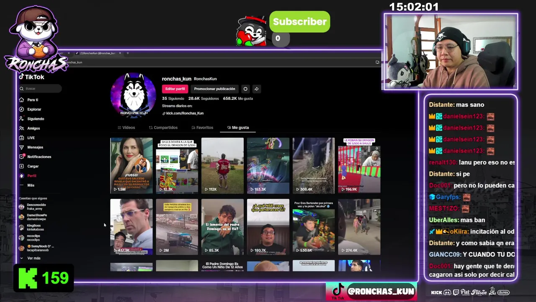The height and width of the screenshot is (302, 536).
Task: Open the Le roban su dragón video 196.9K
Action: point(359,166)
